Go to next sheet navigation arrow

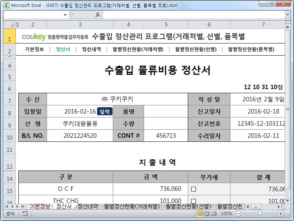pos(17,207)
